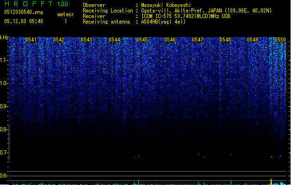Click the 0547 time marker
The width and height of the screenshot is (291, 185).
tap(198, 40)
